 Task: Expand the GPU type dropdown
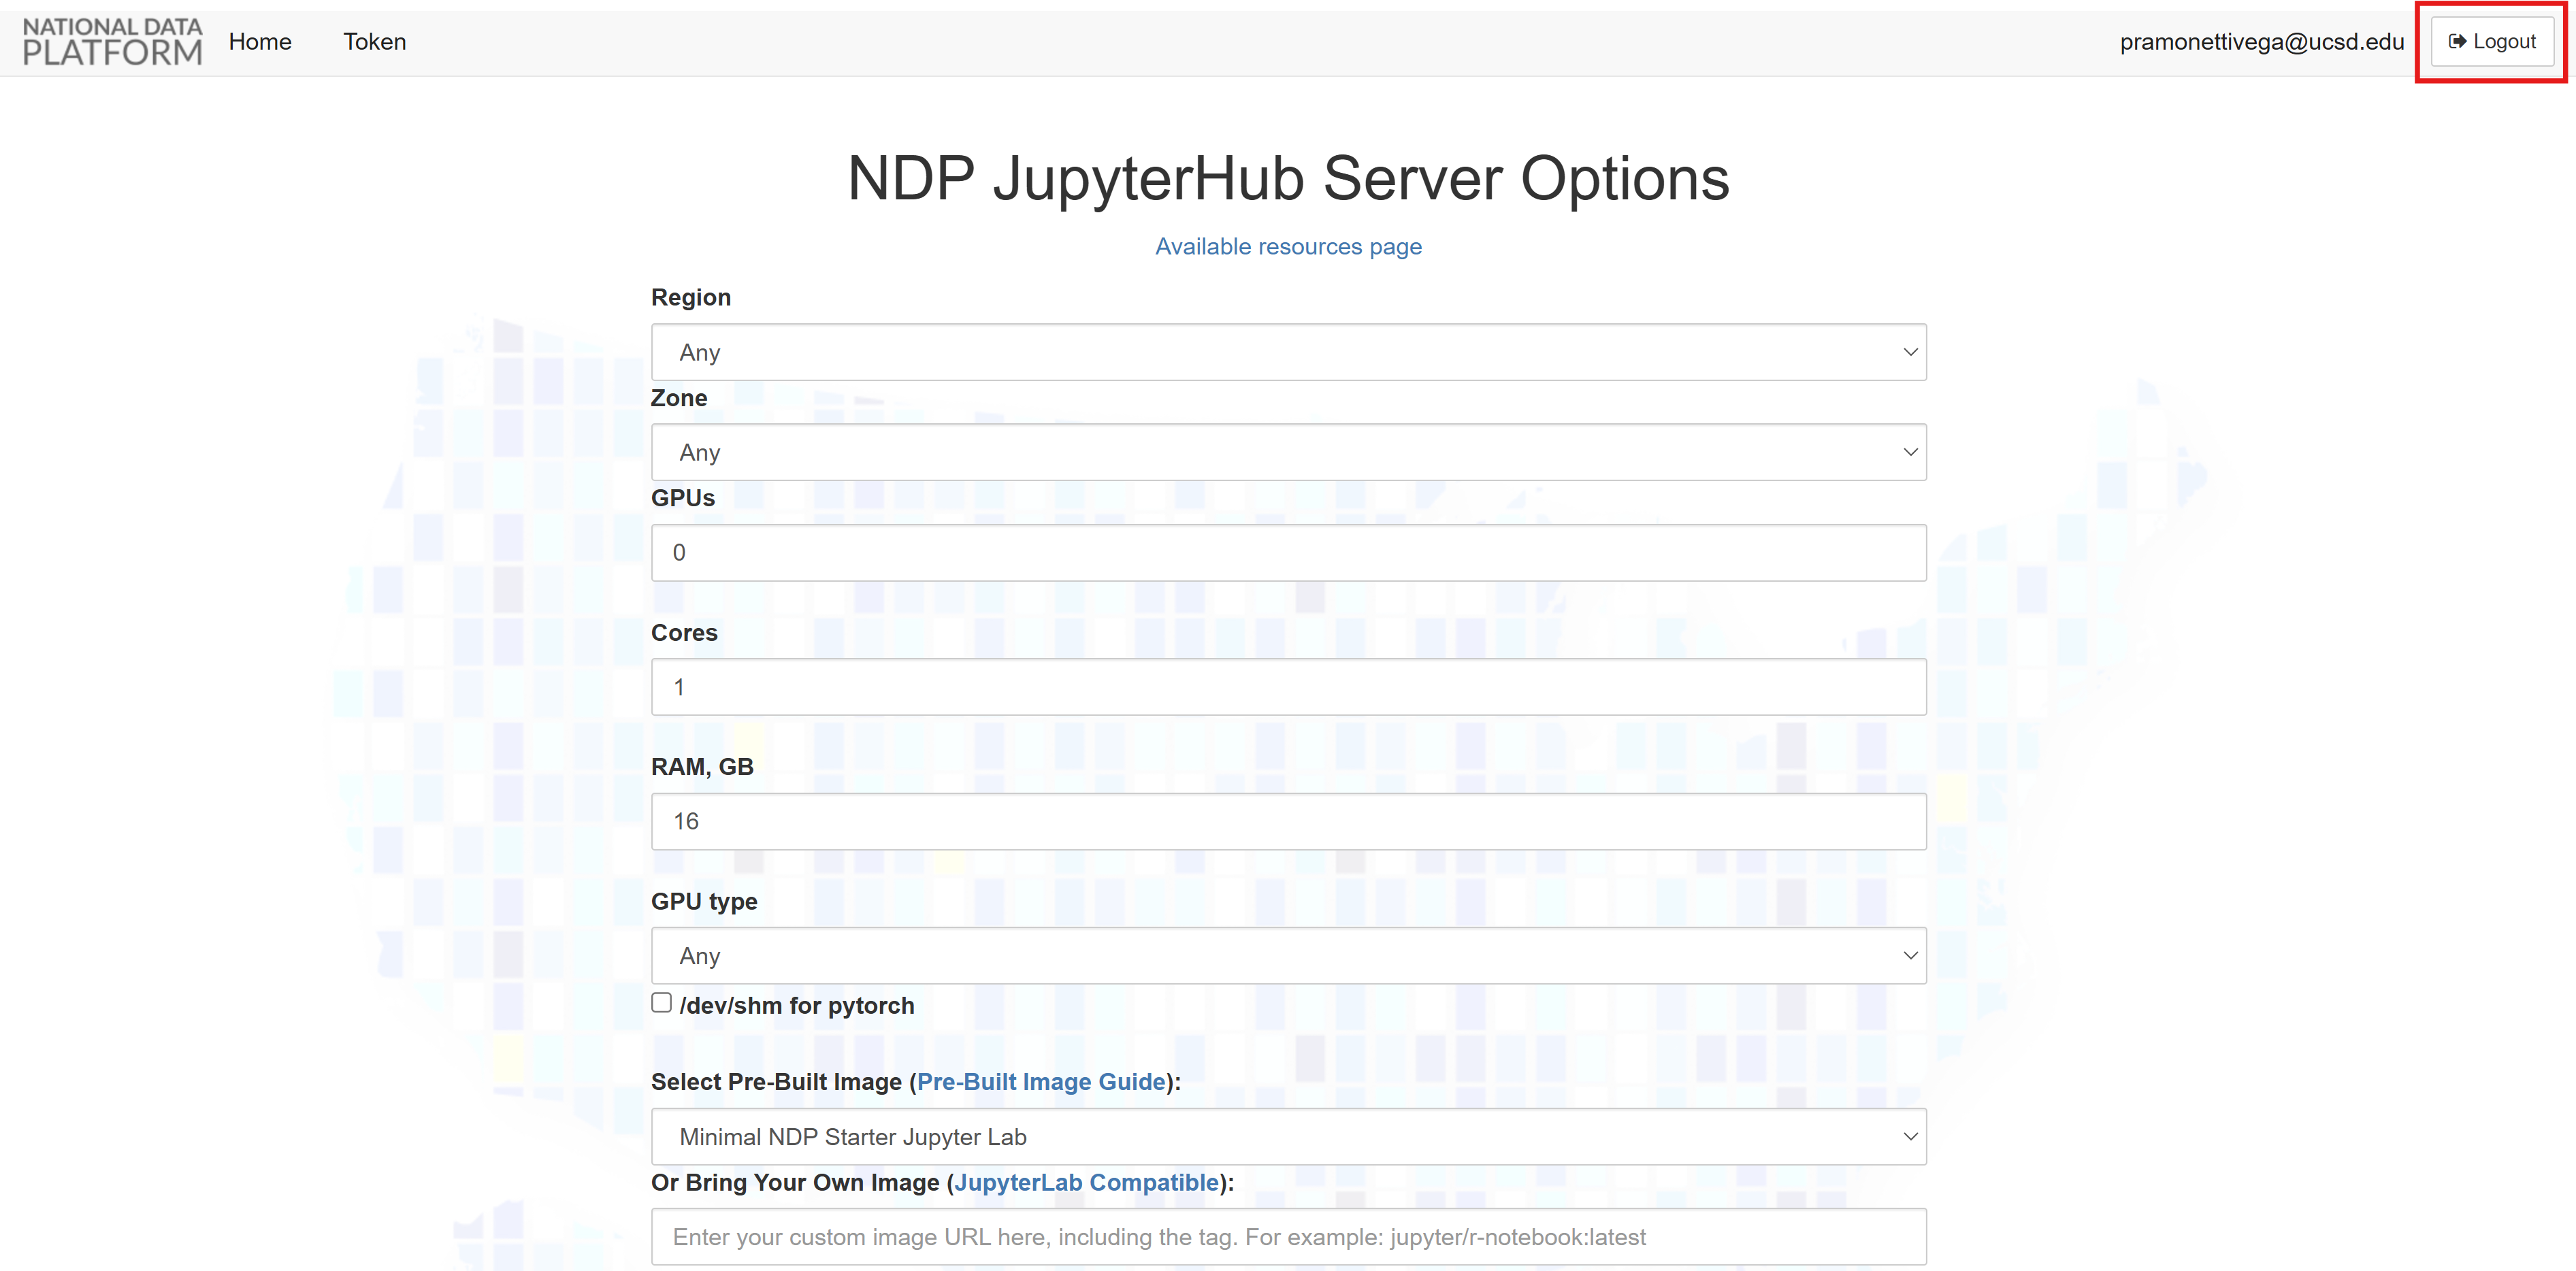(x=1288, y=956)
